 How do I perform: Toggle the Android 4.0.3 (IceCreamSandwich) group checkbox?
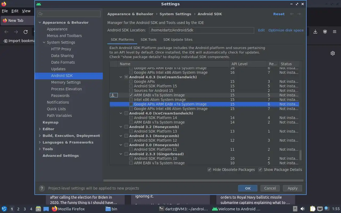click(x=126, y=77)
